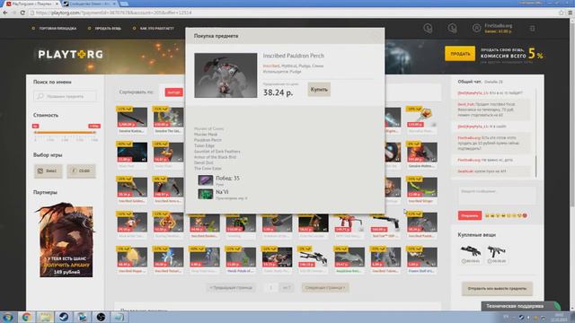Open the partner arcana promo banner
This screenshot has width=575, height=323.
(x=66, y=240)
